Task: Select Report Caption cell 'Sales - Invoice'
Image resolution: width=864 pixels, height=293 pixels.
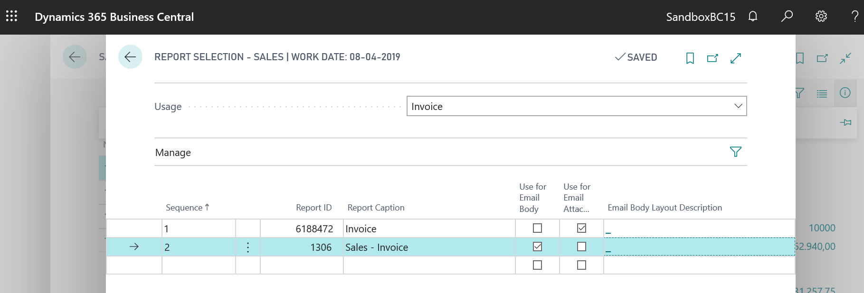Action: (429, 247)
